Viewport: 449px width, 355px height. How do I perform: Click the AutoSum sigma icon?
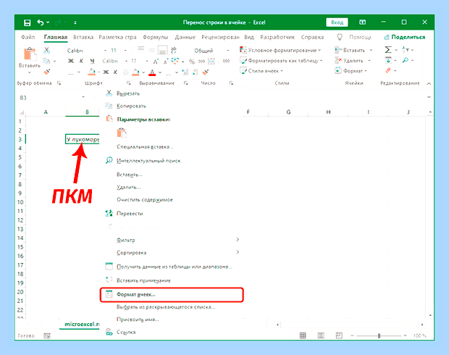388,50
